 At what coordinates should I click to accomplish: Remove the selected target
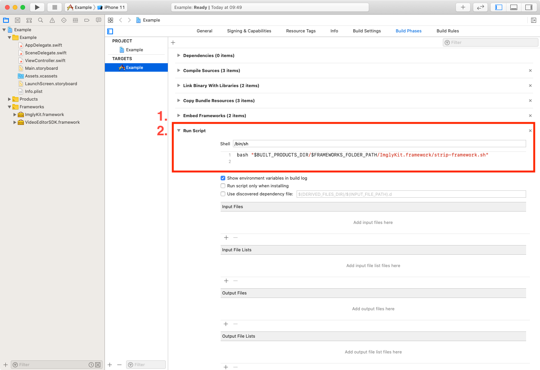119,365
